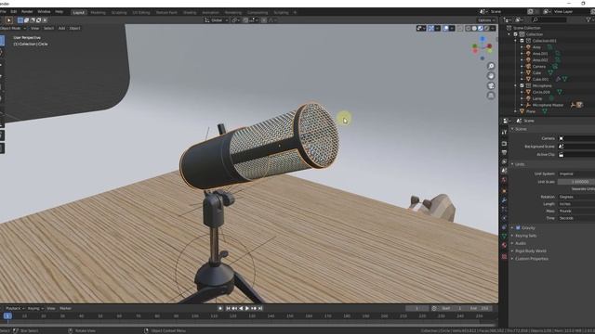The width and height of the screenshot is (595, 334).
Task: Click the Unit Scale value field
Action: (x=576, y=182)
